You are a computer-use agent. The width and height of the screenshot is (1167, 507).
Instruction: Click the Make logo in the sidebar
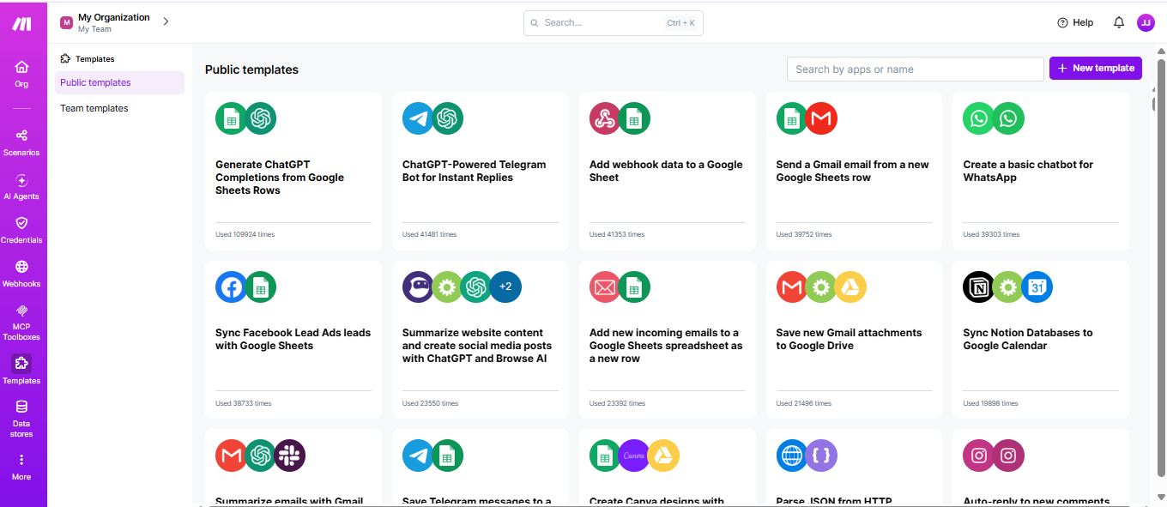21,24
